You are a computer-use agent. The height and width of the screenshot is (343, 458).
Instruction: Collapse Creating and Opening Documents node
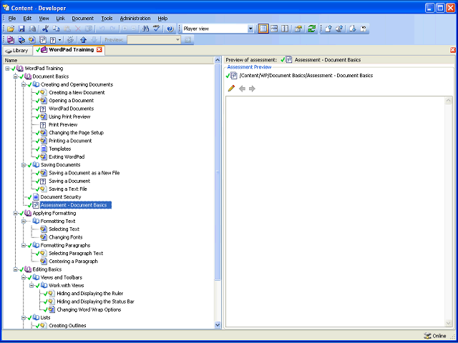pos(24,84)
